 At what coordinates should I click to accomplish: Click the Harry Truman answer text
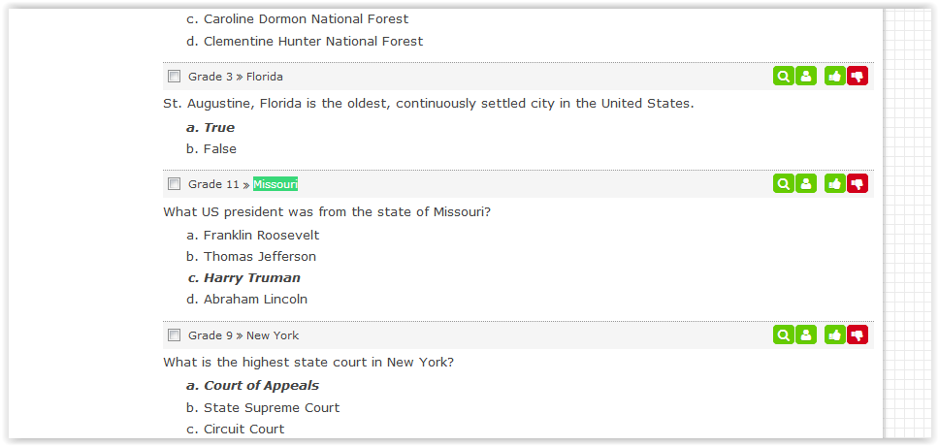click(252, 278)
